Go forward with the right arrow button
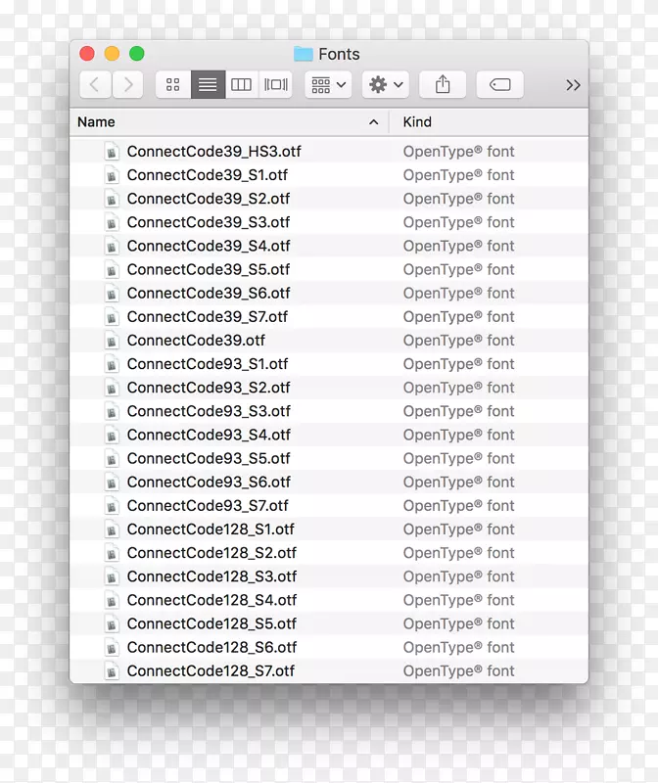The height and width of the screenshot is (783, 658). click(128, 84)
